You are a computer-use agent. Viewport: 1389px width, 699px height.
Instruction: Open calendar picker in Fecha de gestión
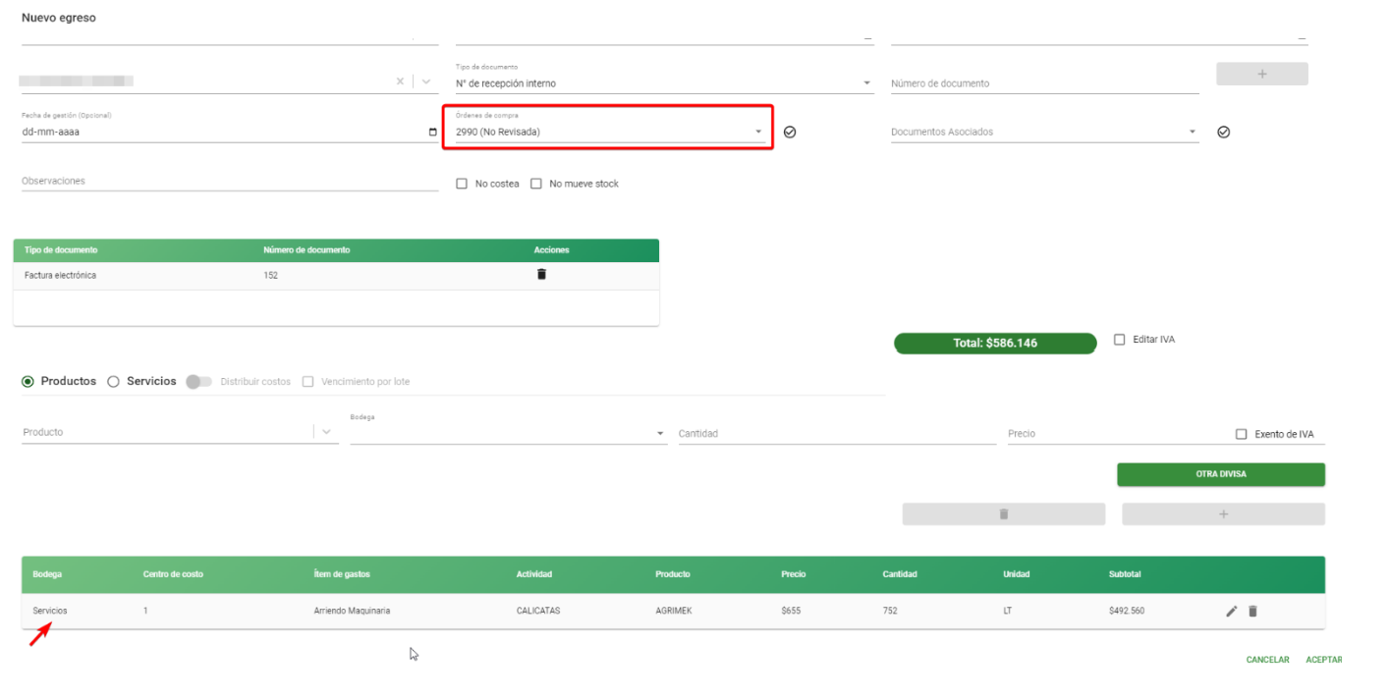click(x=433, y=132)
